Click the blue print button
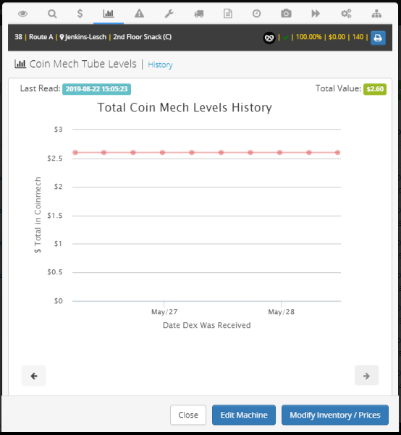Viewport: 401px width, 435px height. 378,38
